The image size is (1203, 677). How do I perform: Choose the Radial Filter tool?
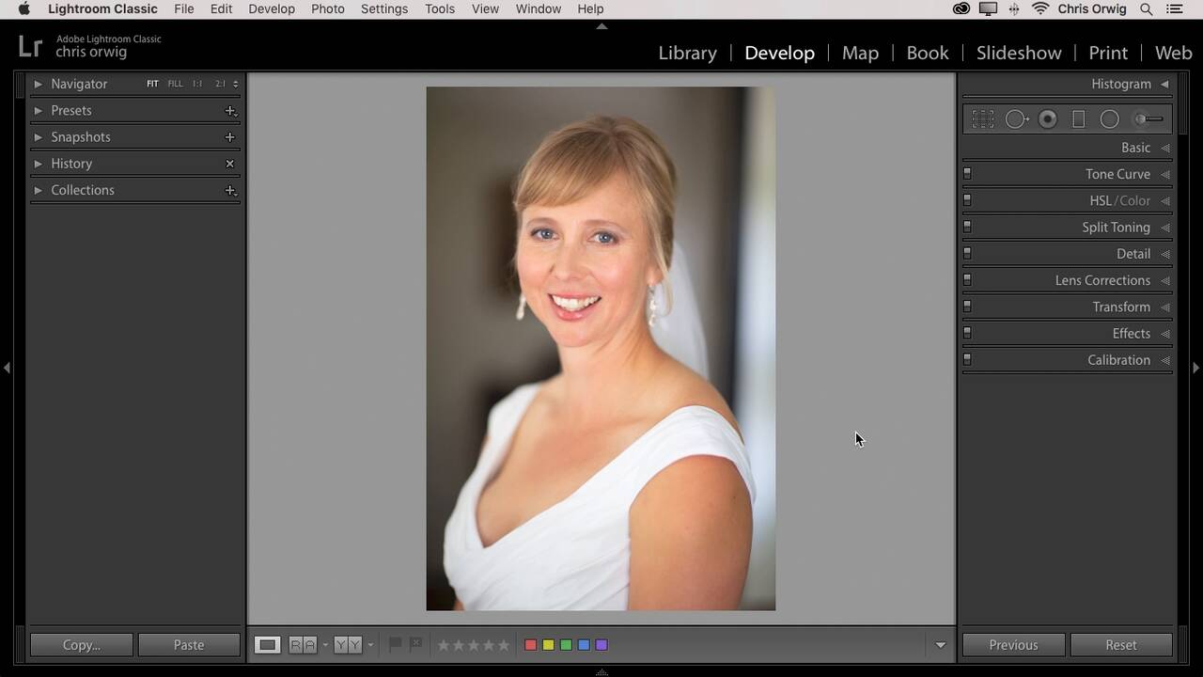click(1110, 119)
